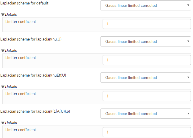Image resolution: width=193 pixels, height=138 pixels.
Task: Click the "Laplacian scheme for default" label
Action: [x=24, y=3]
